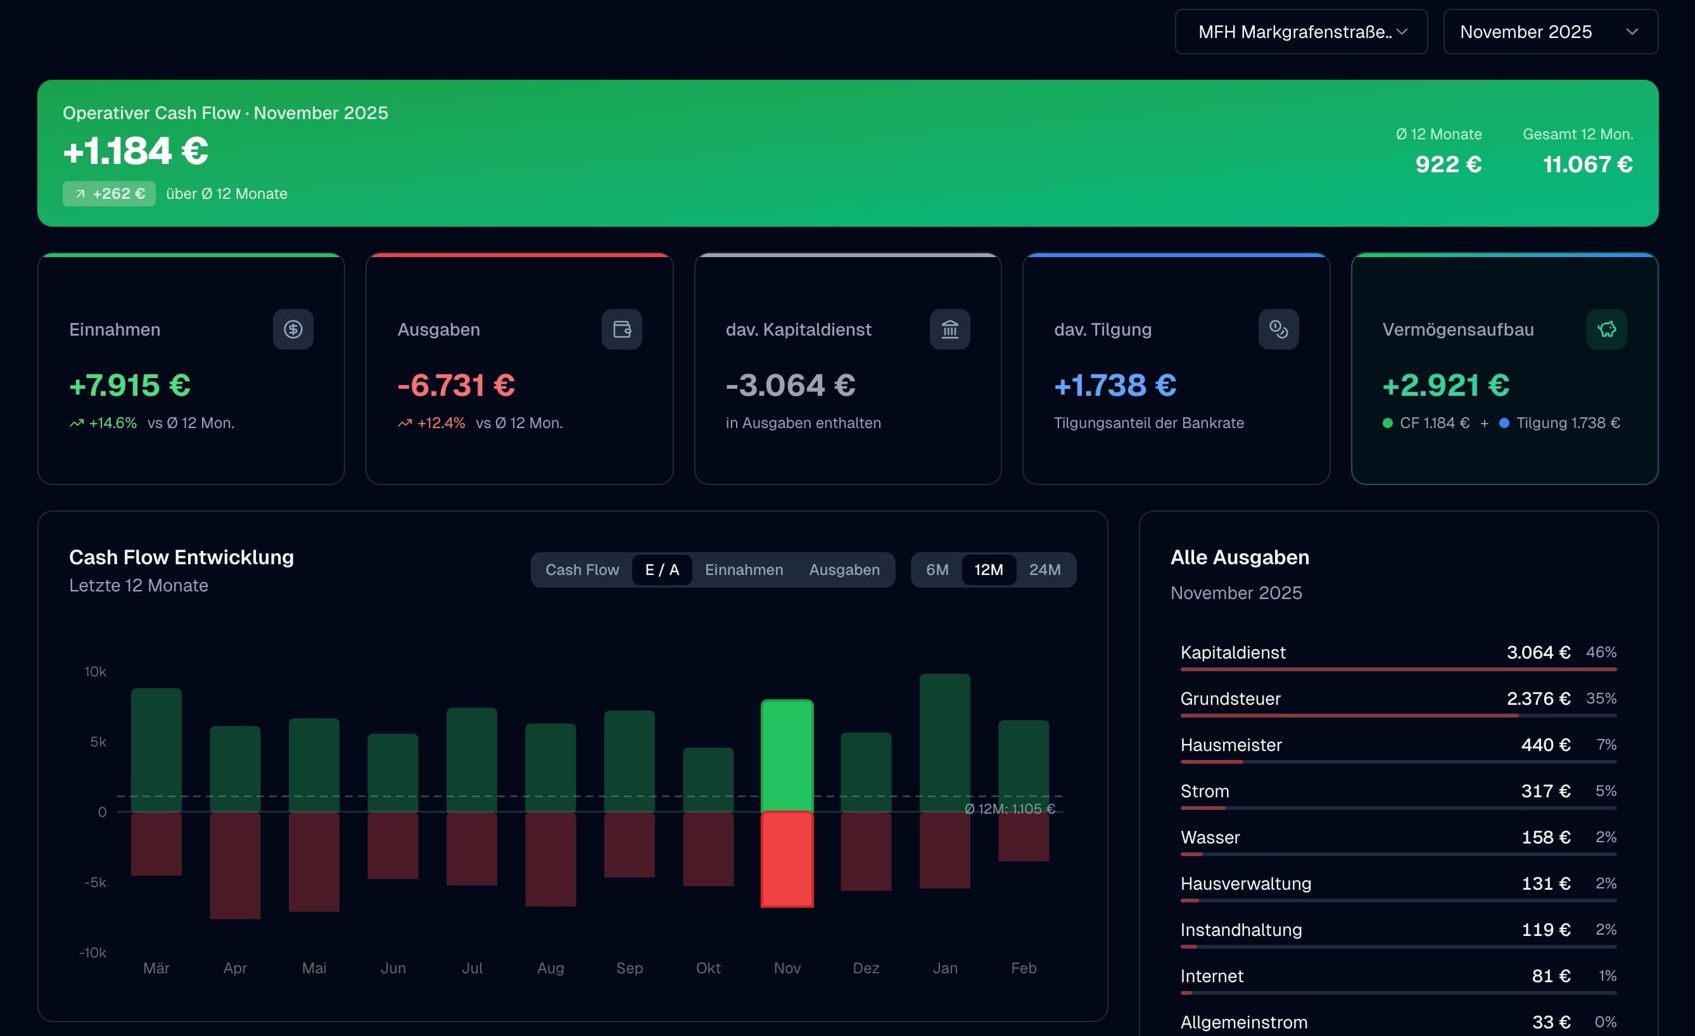
Task: Toggle the chart to Ausgaben view
Action: tap(844, 569)
